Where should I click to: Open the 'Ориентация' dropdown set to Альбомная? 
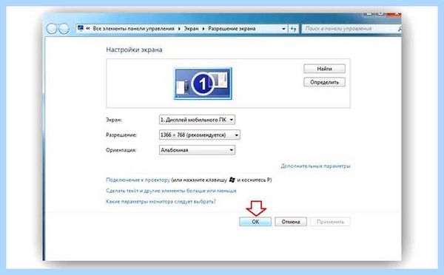[x=197, y=150]
